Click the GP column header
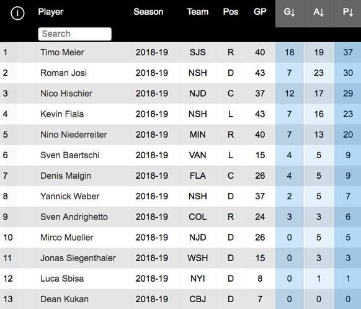The height and width of the screenshot is (309, 361). [x=260, y=12]
